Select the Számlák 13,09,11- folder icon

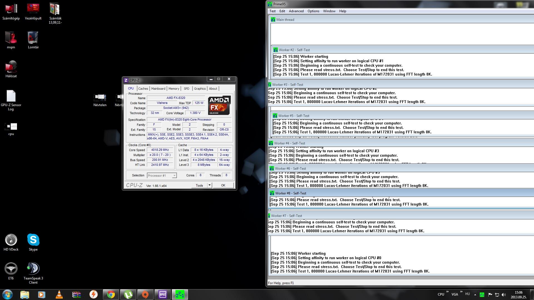(55, 13)
